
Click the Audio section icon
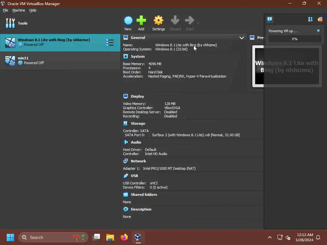pos(125,142)
